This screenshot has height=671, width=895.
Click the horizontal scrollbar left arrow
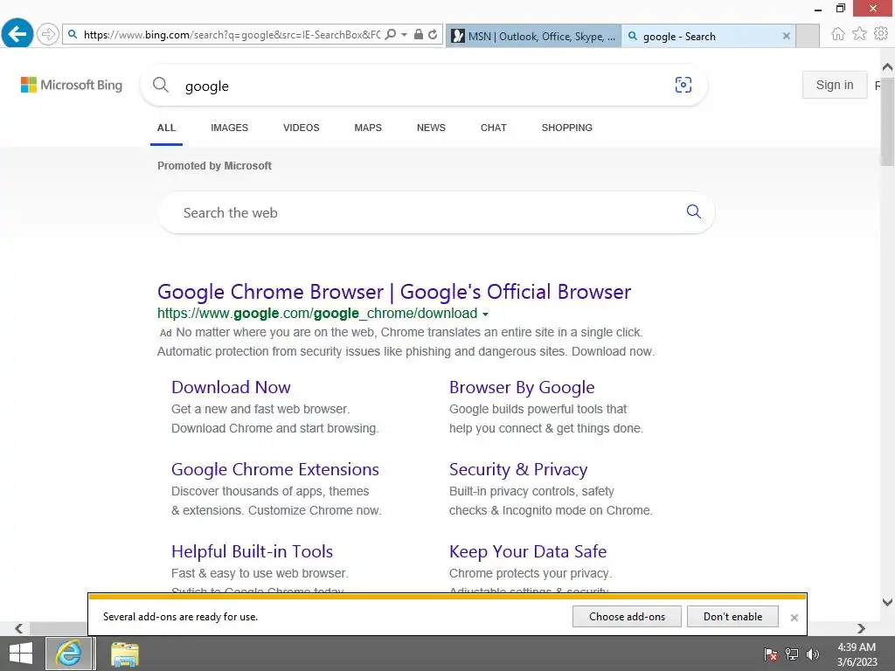coord(19,628)
